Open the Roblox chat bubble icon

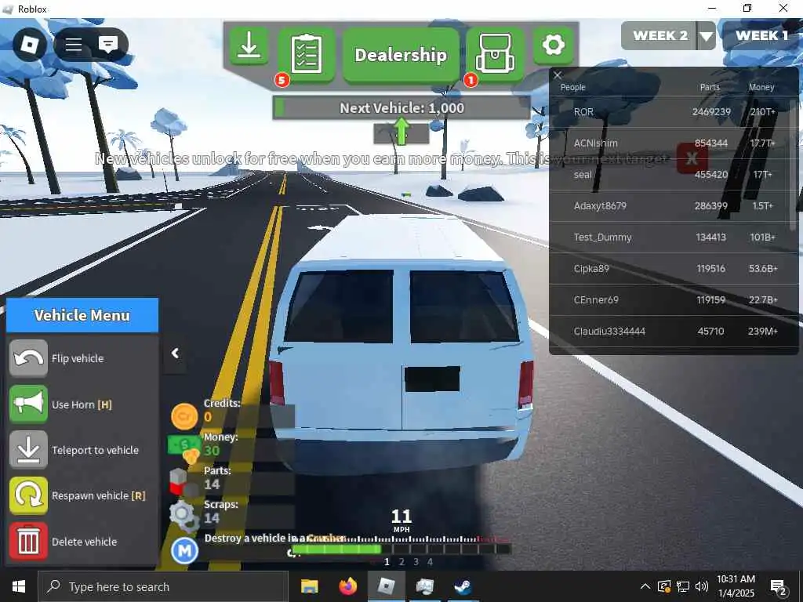(108, 45)
